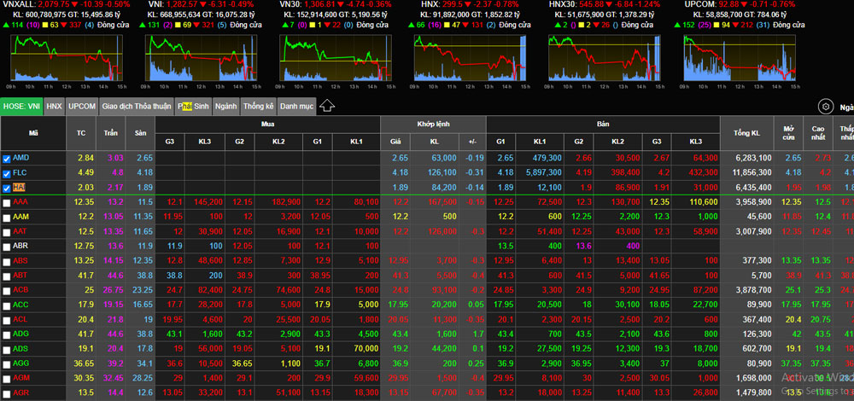Click the settings gear icon
Viewport: 854px width, 401px height.
(x=825, y=107)
